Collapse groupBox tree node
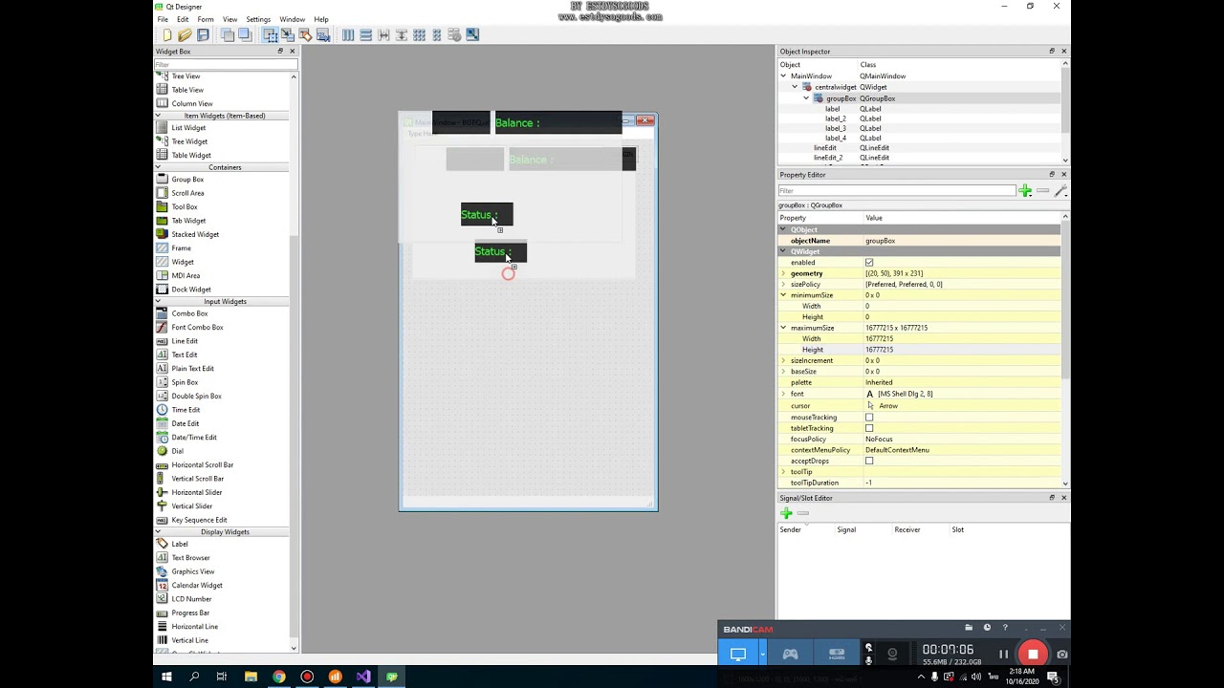The image size is (1224, 688). tap(806, 98)
